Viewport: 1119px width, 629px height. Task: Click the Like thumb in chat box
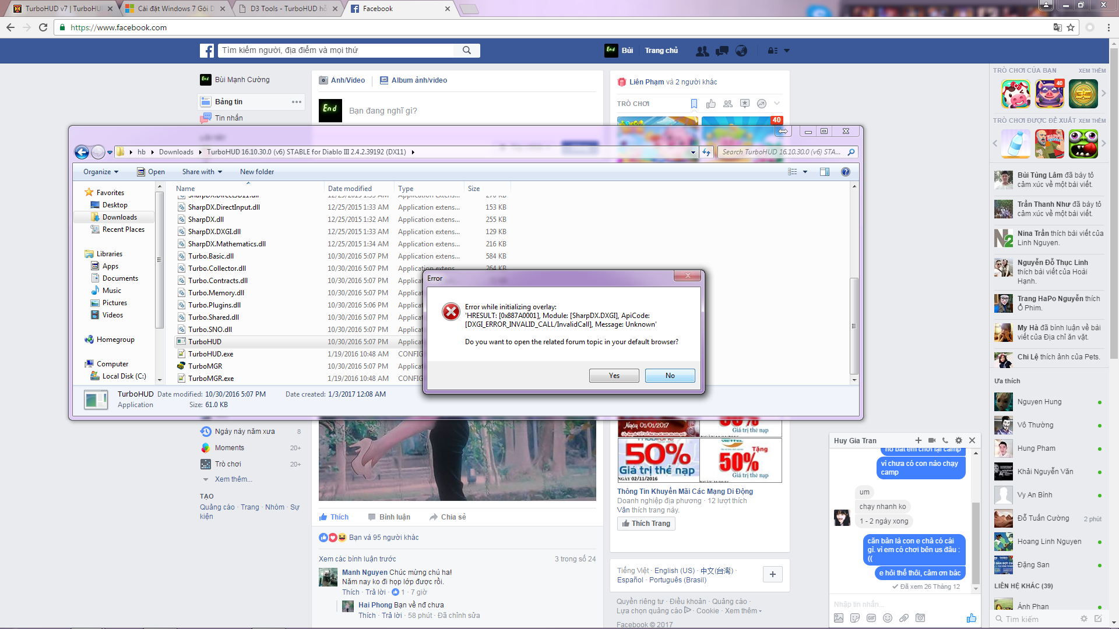tap(971, 618)
